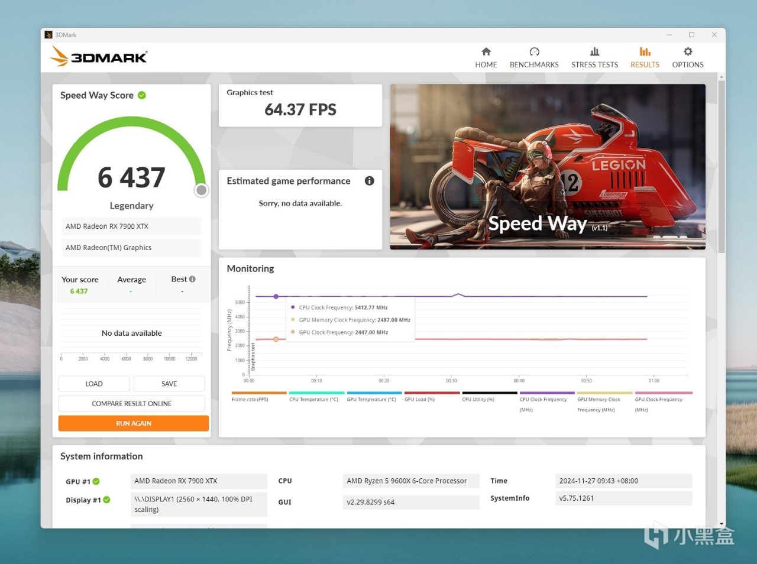Image resolution: width=757 pixels, height=564 pixels.
Task: Click the tooltip value 2487.00 MHz
Action: pyautogui.click(x=394, y=320)
